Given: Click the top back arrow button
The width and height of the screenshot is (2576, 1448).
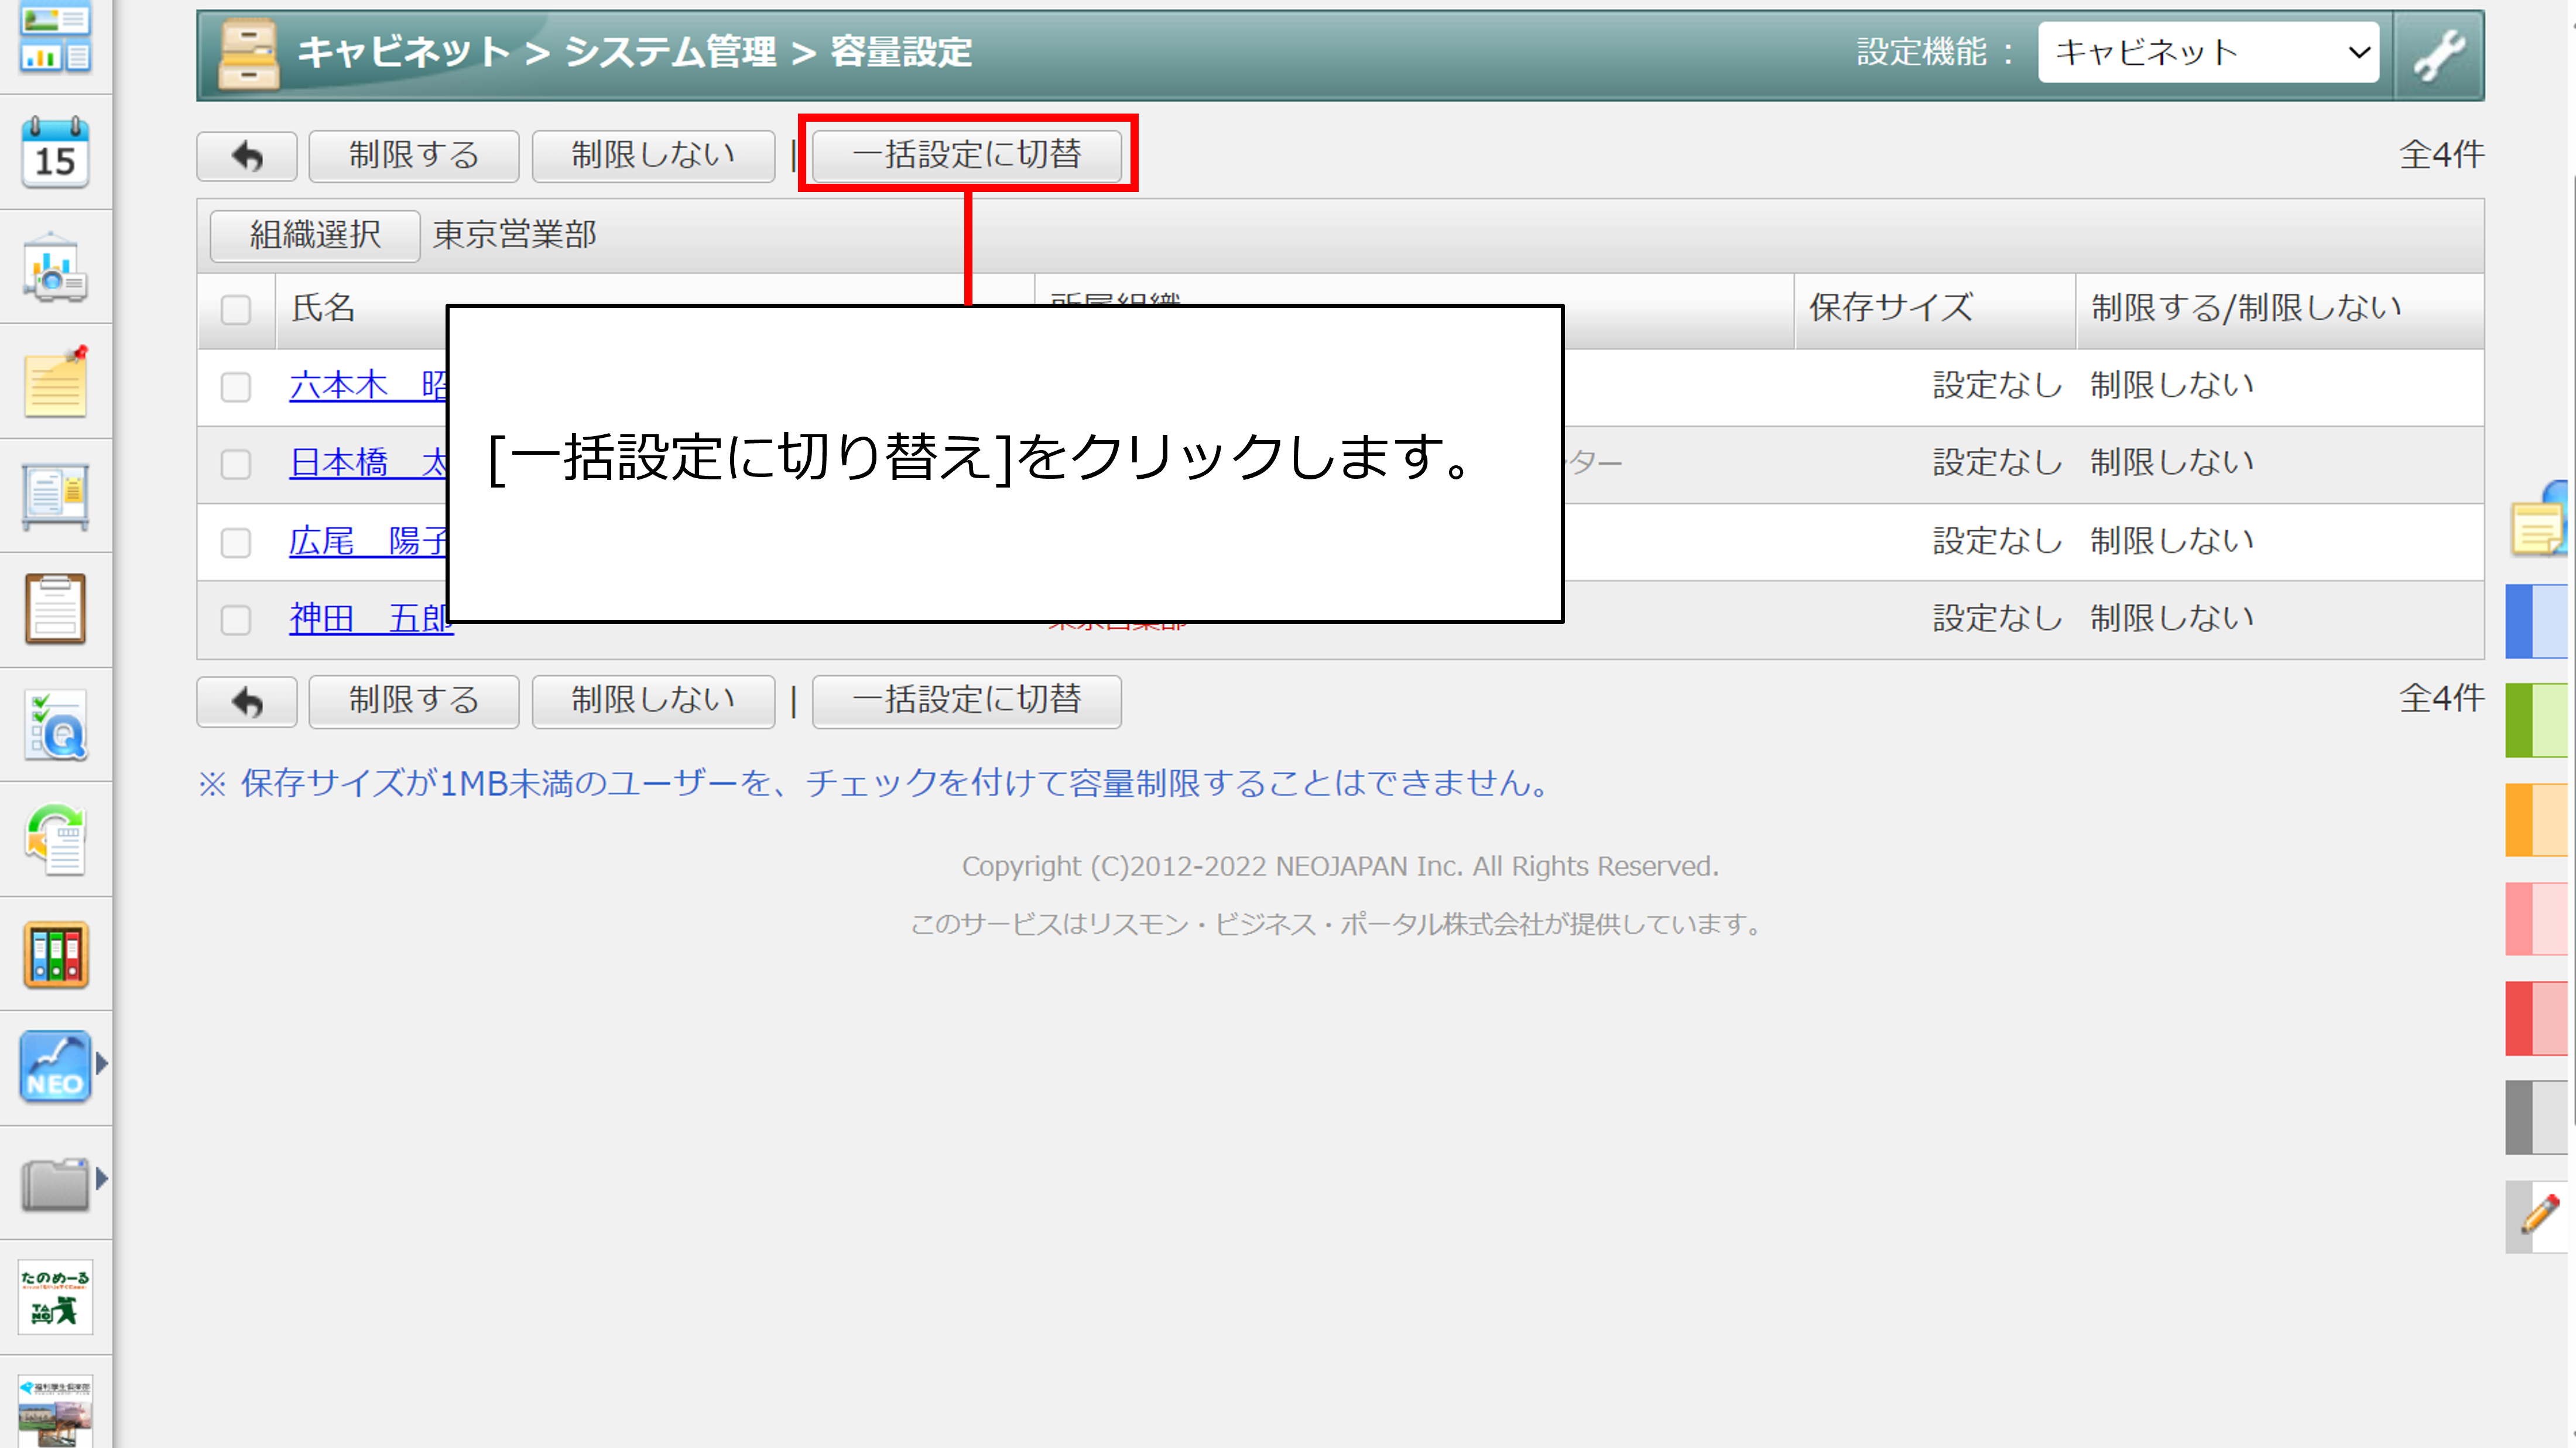Looking at the screenshot, I should pyautogui.click(x=247, y=156).
